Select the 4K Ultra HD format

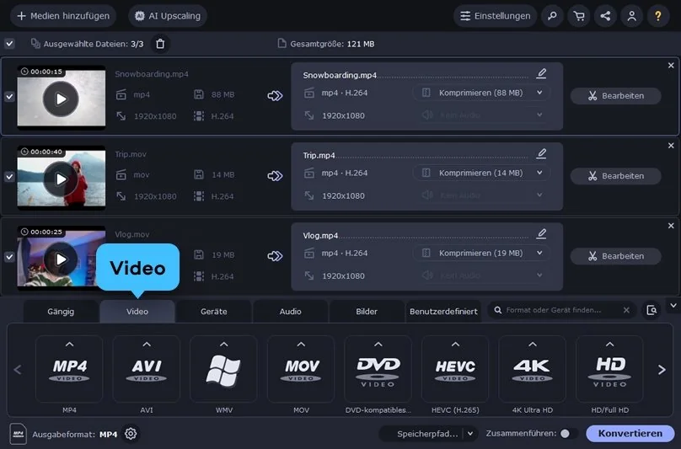[533, 369]
